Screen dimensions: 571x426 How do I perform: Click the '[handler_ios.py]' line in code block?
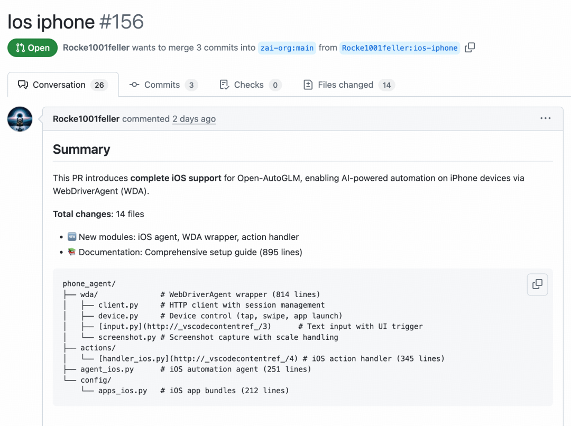(x=253, y=359)
